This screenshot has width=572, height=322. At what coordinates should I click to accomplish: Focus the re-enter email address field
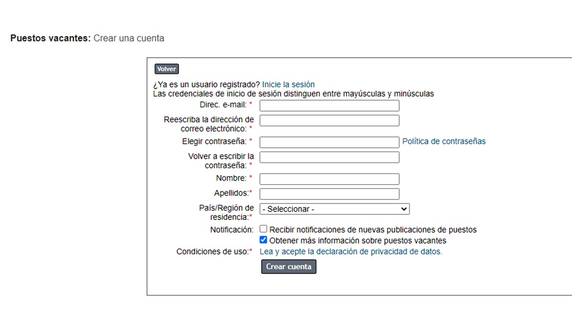(329, 121)
